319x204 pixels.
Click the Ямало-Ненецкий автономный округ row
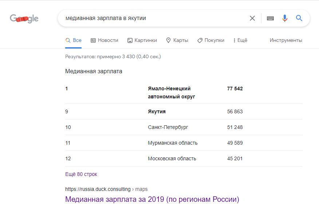pos(184,93)
